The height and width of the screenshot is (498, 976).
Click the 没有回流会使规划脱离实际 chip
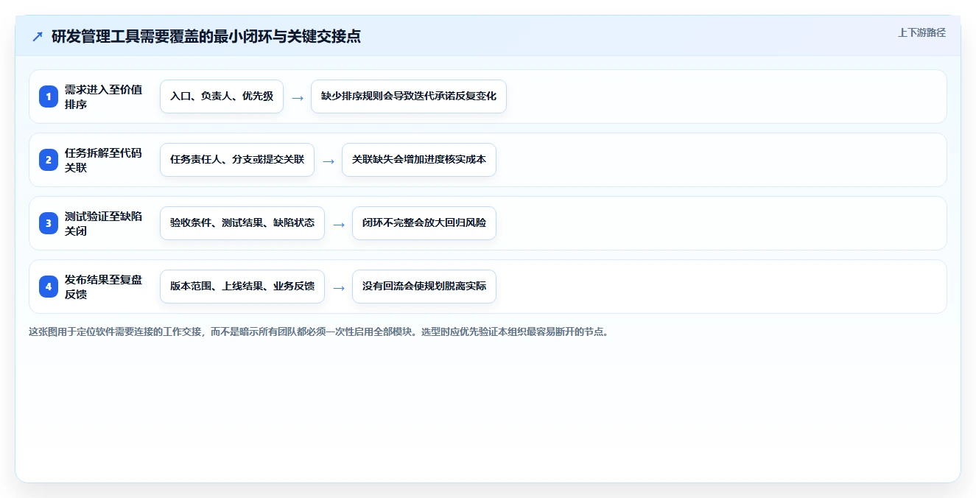click(424, 287)
